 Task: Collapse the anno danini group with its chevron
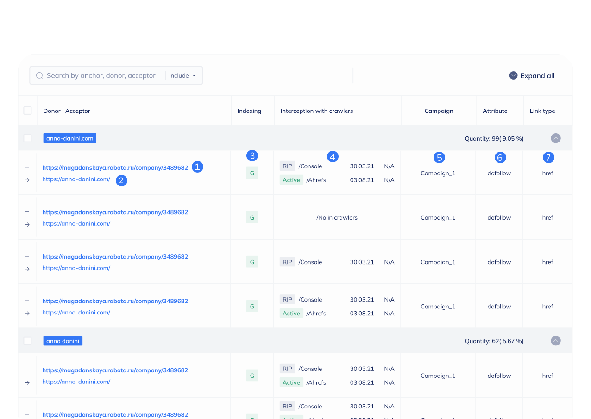point(556,341)
